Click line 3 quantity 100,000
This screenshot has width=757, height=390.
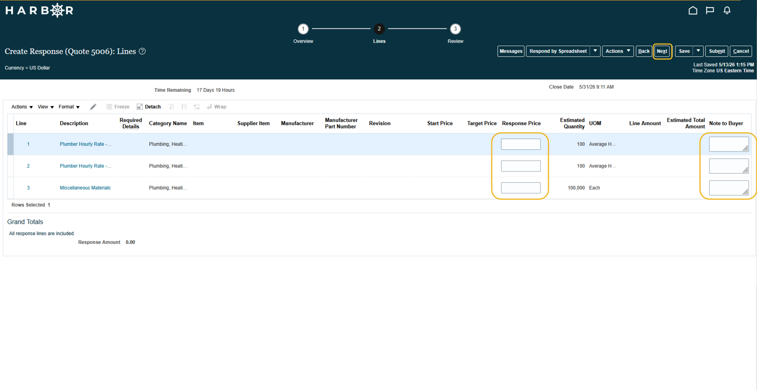coord(576,188)
